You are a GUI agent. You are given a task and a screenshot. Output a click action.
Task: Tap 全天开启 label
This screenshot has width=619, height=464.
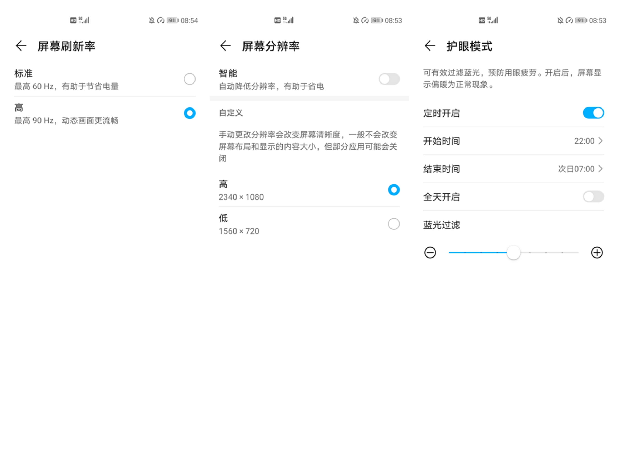442,197
